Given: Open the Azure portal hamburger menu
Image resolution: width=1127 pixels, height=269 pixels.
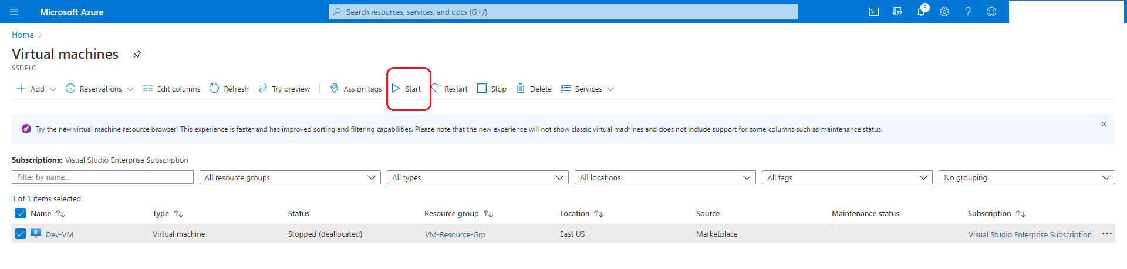Looking at the screenshot, I should click(x=15, y=12).
